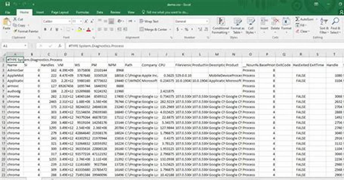The image size is (344, 180).
Task: Click the Format cells icon
Action: point(286,22)
